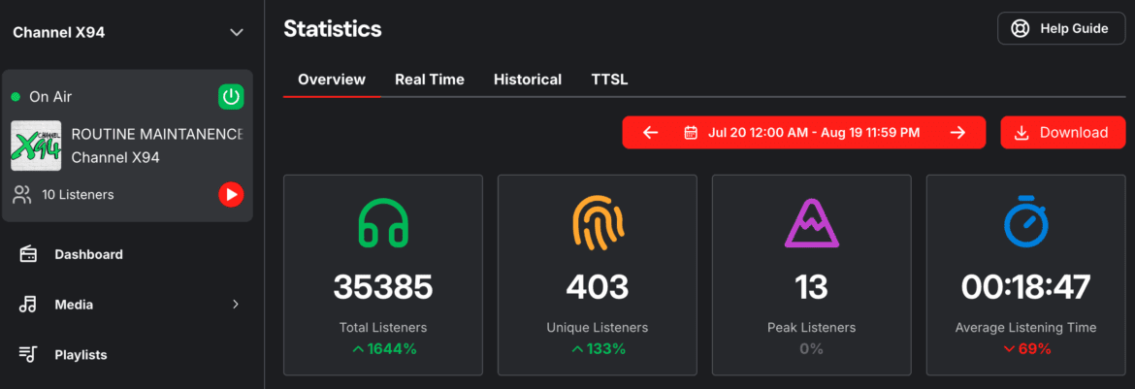Viewport: 1135px width, 389px height.
Task: Click the calendar icon in date range bar
Action: (x=691, y=133)
